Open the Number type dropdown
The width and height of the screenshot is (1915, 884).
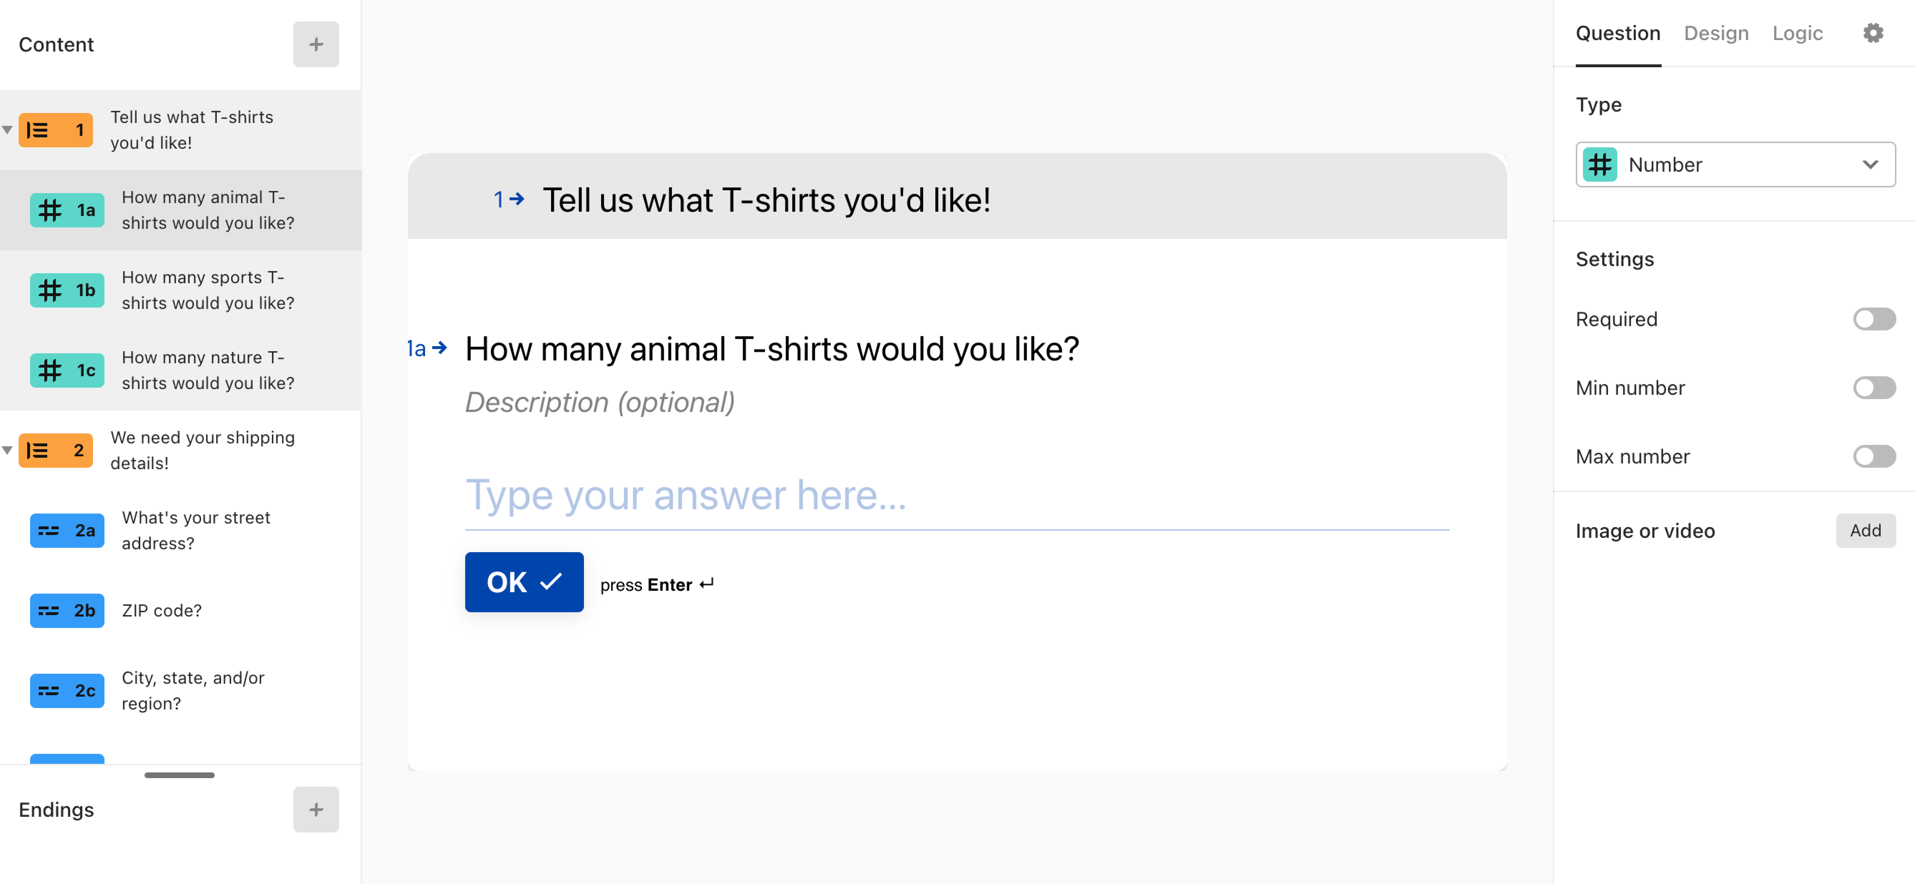pyautogui.click(x=1735, y=164)
